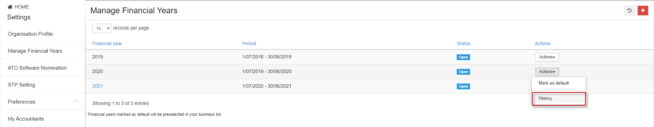This screenshot has height=127, width=654.
Task: Click the Open status badge for 2021
Action: [x=463, y=86]
